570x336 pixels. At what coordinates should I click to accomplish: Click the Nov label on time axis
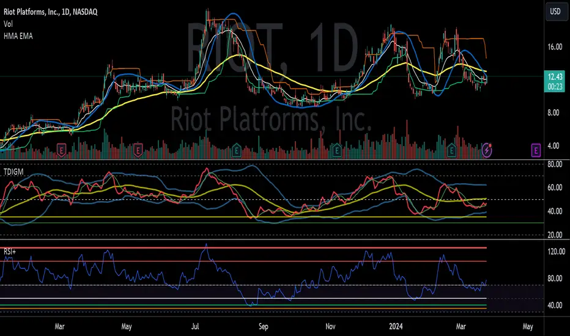click(x=330, y=326)
